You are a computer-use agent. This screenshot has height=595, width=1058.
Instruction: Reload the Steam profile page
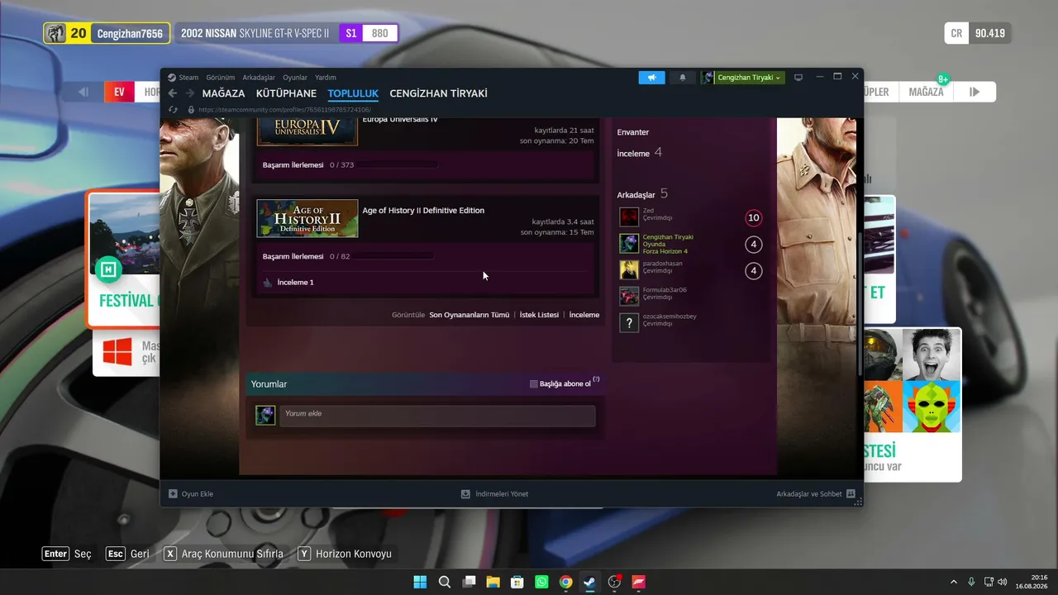pyautogui.click(x=173, y=109)
